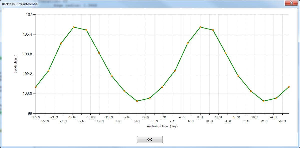
Task: Click the 103.8 y-axis tick label
Action: pos(28,54)
